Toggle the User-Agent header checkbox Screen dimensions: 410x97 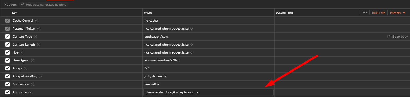(x=7, y=60)
